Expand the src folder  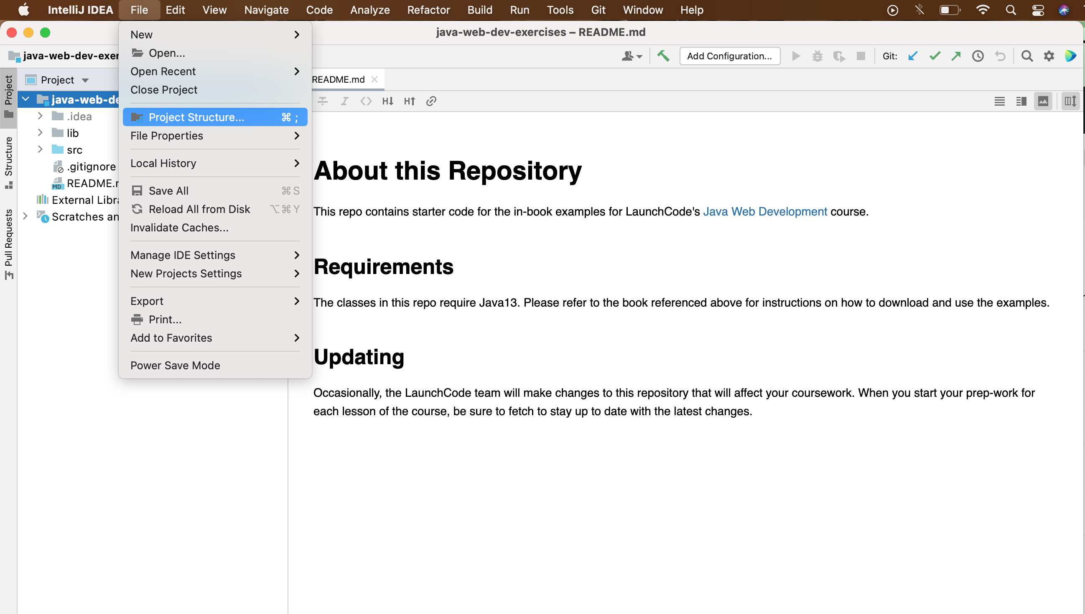tap(40, 150)
